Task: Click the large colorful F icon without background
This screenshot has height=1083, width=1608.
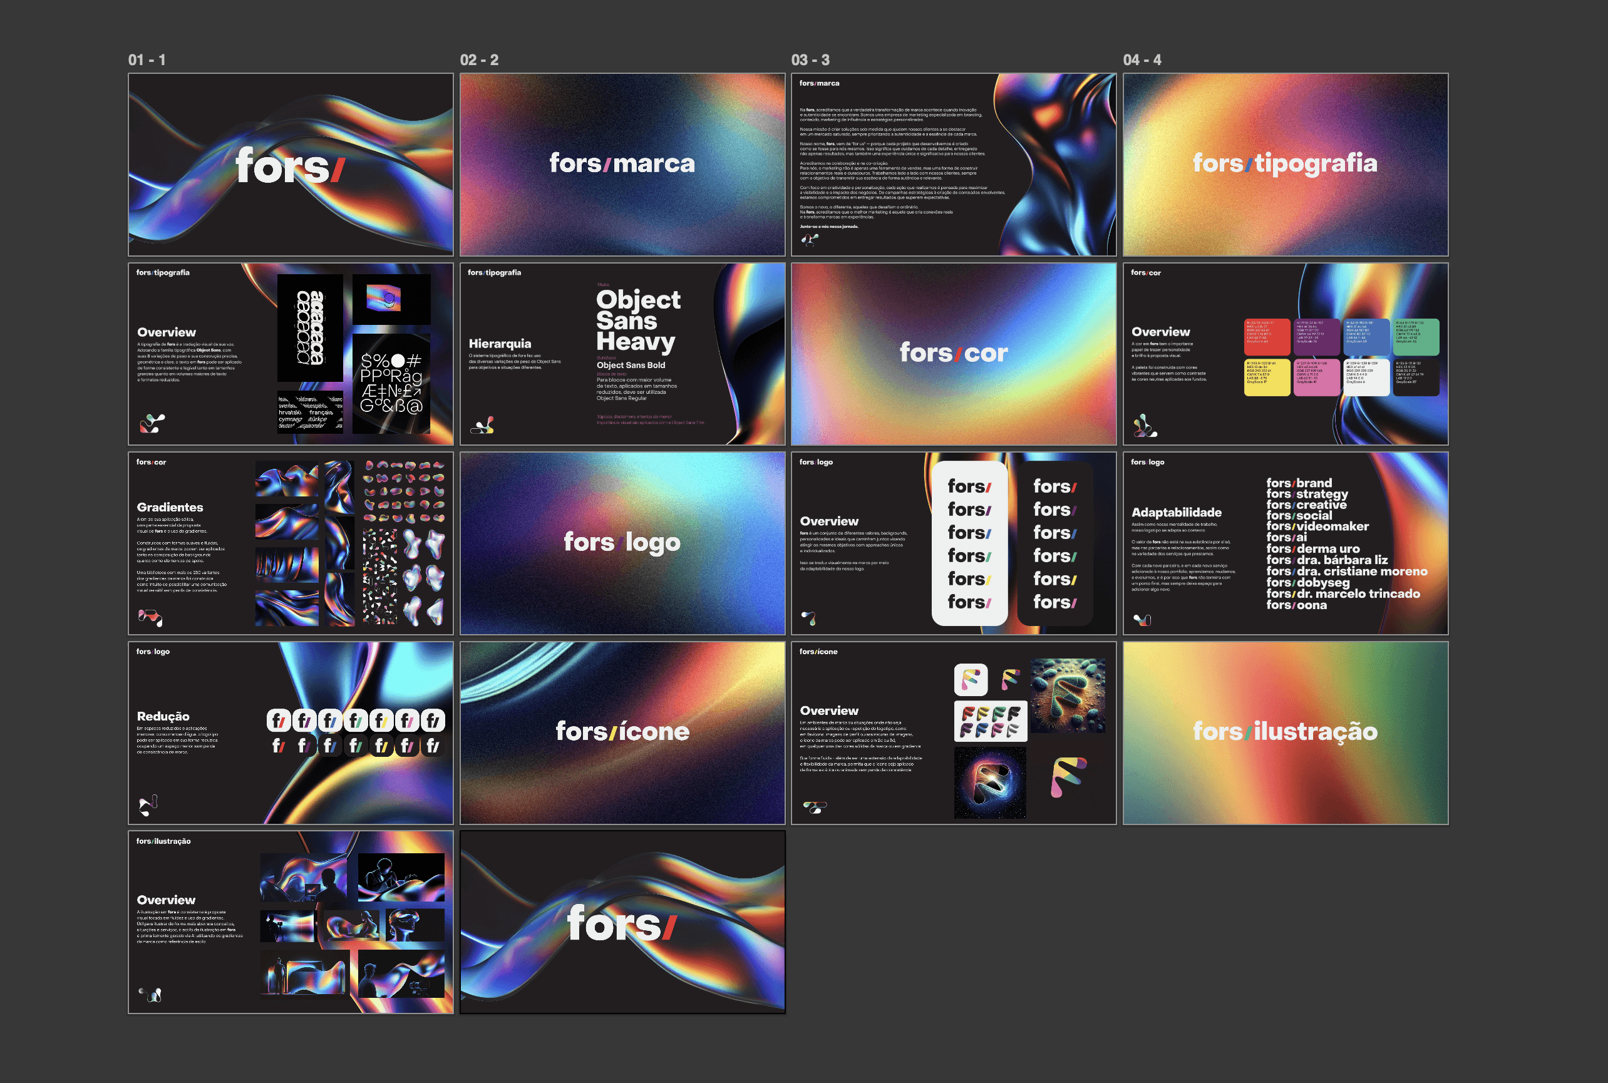Action: click(1068, 776)
